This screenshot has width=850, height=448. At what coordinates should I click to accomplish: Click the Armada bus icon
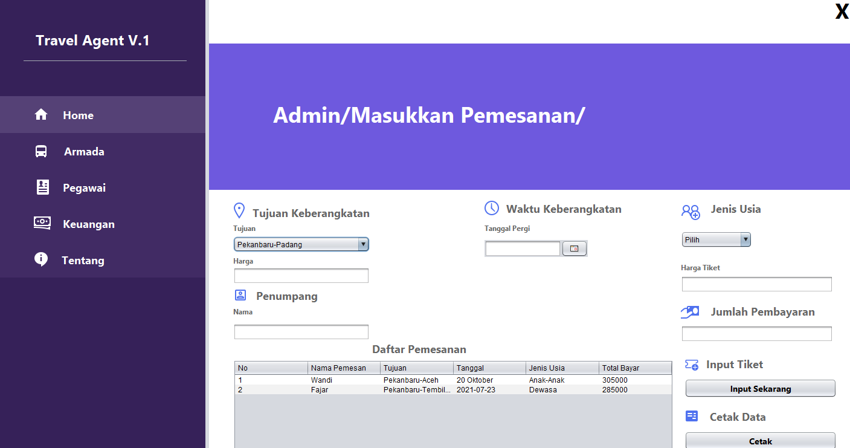click(x=41, y=151)
